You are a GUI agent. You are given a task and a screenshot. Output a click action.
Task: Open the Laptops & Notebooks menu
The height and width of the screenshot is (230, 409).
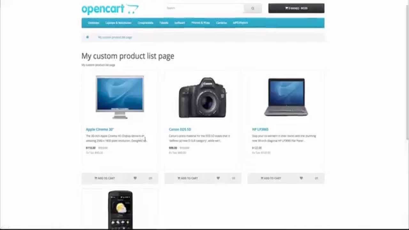coord(119,23)
